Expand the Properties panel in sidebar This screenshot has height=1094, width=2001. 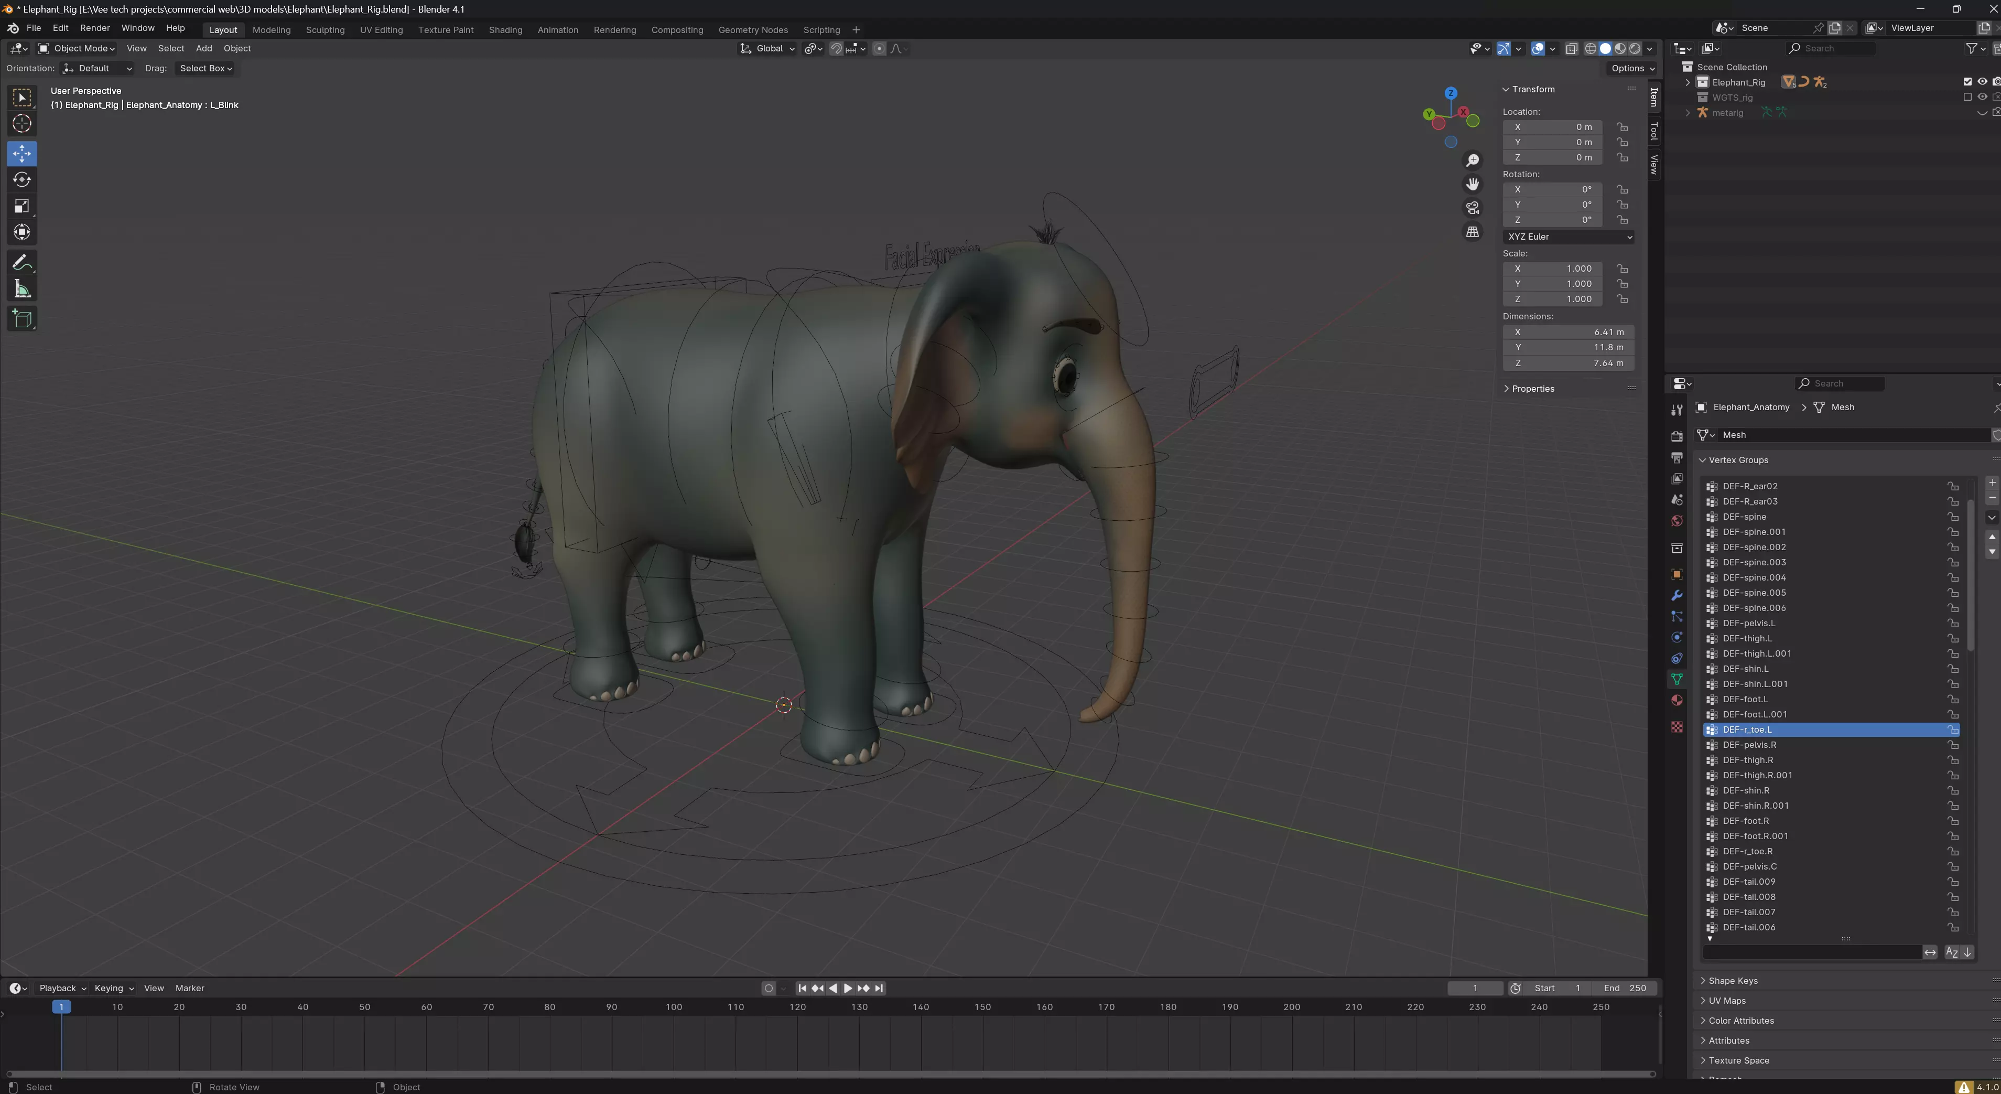click(1532, 389)
